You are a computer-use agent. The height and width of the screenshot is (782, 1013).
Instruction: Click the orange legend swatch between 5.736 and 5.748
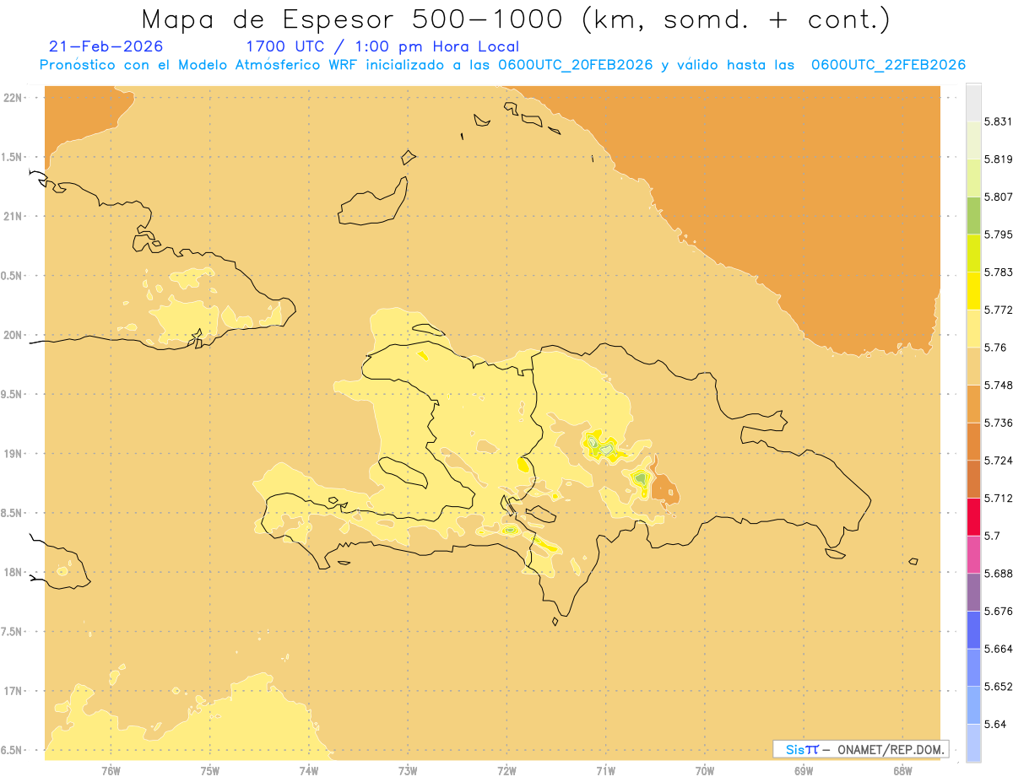pyautogui.click(x=973, y=404)
